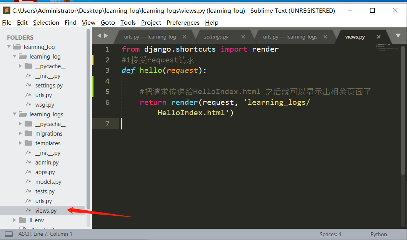Click the code minimap preview
Viewport: 407px width, 240px height.
[x=387, y=47]
